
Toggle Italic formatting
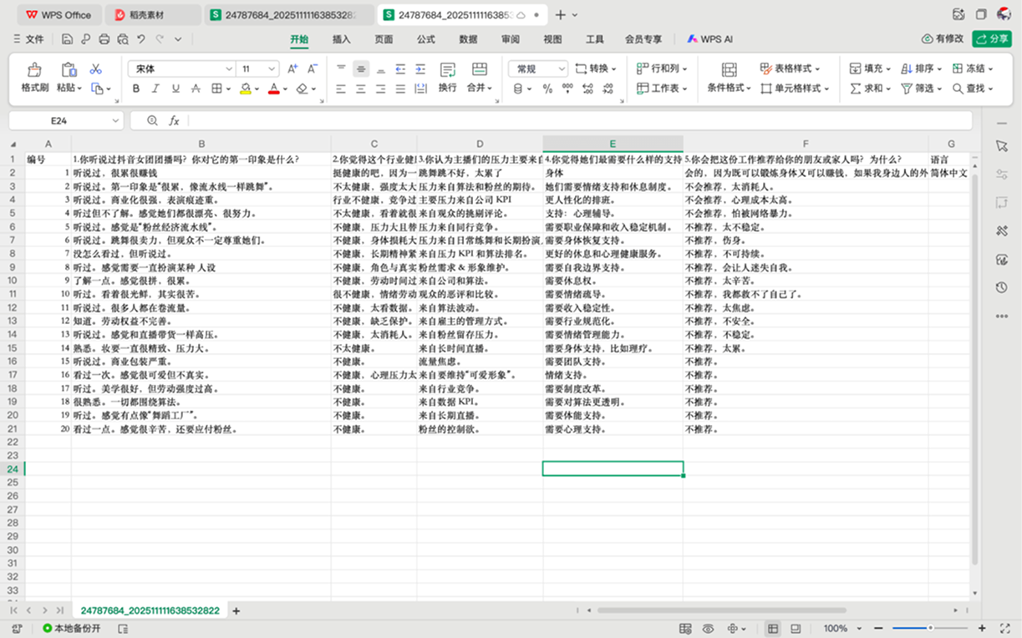tap(157, 89)
